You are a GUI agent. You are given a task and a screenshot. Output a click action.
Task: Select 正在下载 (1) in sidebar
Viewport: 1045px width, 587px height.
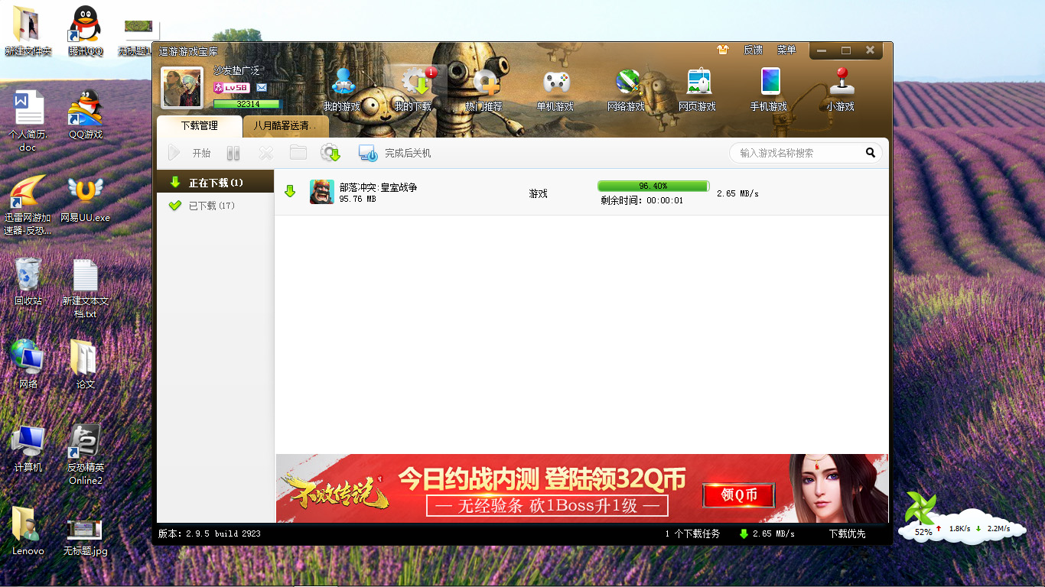click(215, 183)
